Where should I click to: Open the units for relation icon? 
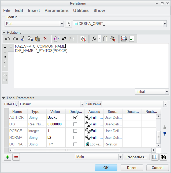click(x=113, y=39)
